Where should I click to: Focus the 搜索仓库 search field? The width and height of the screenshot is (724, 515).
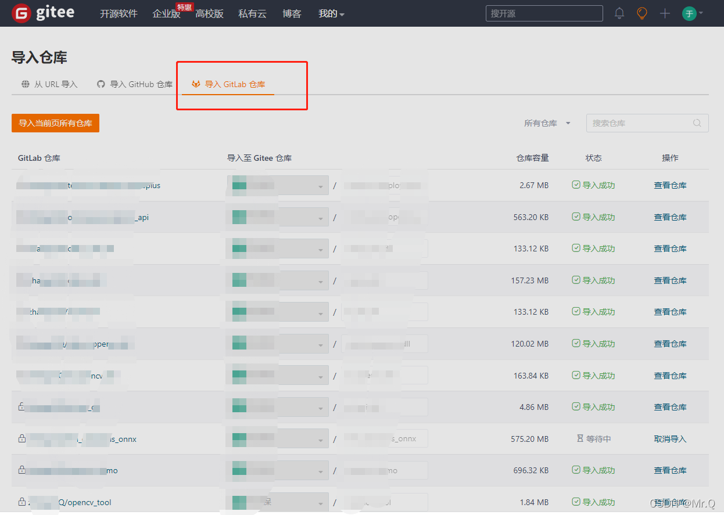(647, 123)
